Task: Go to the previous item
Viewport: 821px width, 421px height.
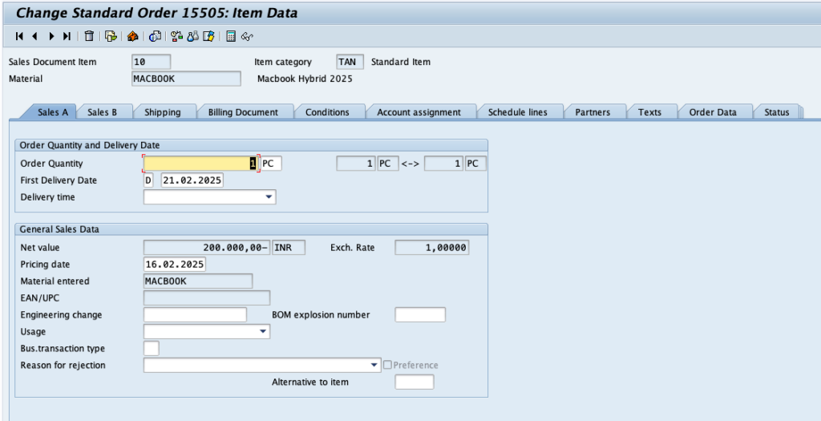Action: [x=35, y=36]
